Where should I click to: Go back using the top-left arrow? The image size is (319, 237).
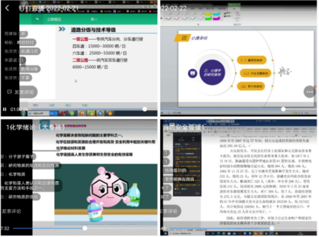(x=7, y=8)
